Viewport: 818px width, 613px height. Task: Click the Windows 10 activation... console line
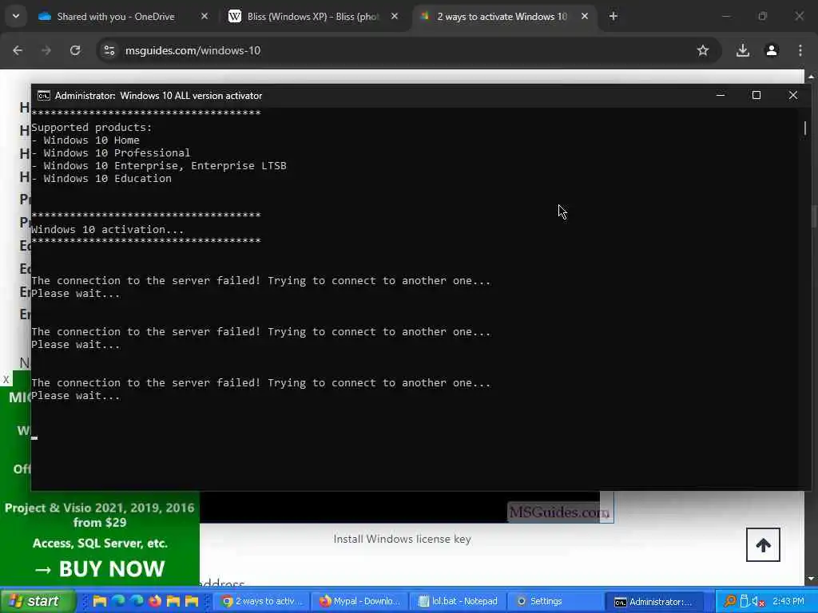(108, 229)
